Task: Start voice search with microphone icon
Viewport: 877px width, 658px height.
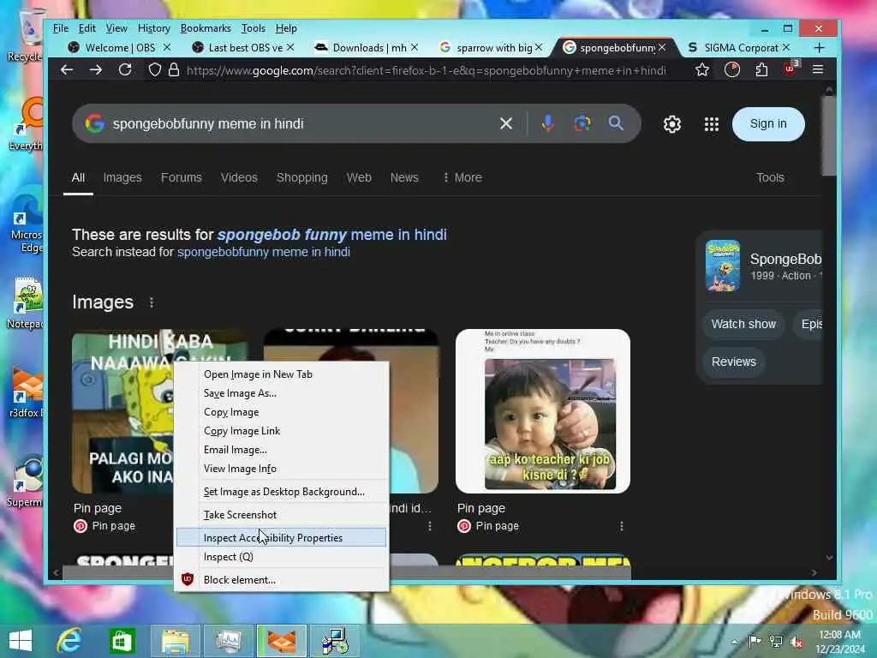Action: [547, 123]
